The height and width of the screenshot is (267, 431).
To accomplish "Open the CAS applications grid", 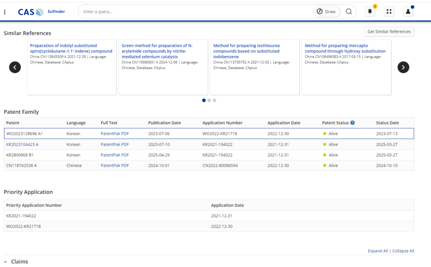I will click(389, 12).
